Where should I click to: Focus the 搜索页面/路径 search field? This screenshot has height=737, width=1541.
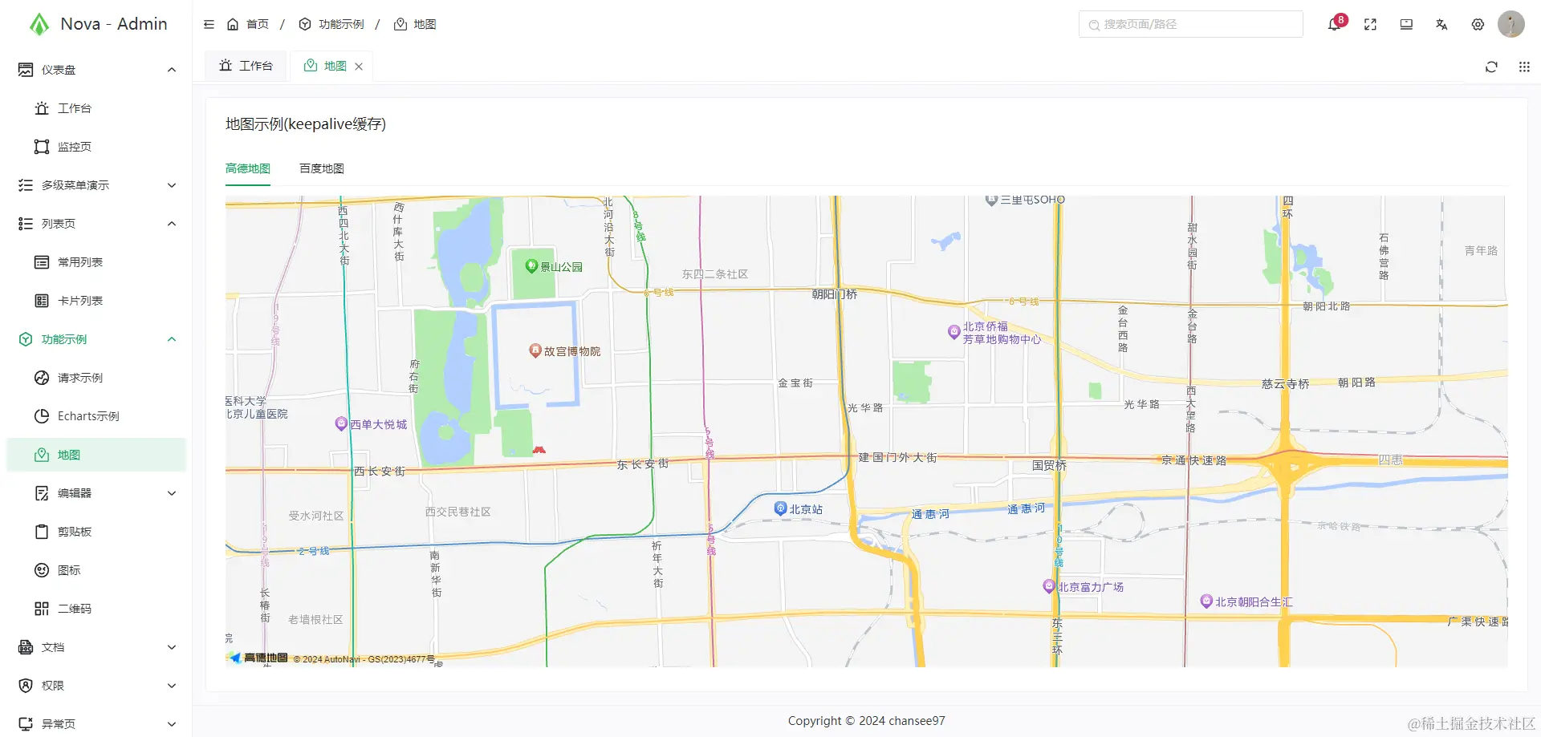pos(1191,24)
